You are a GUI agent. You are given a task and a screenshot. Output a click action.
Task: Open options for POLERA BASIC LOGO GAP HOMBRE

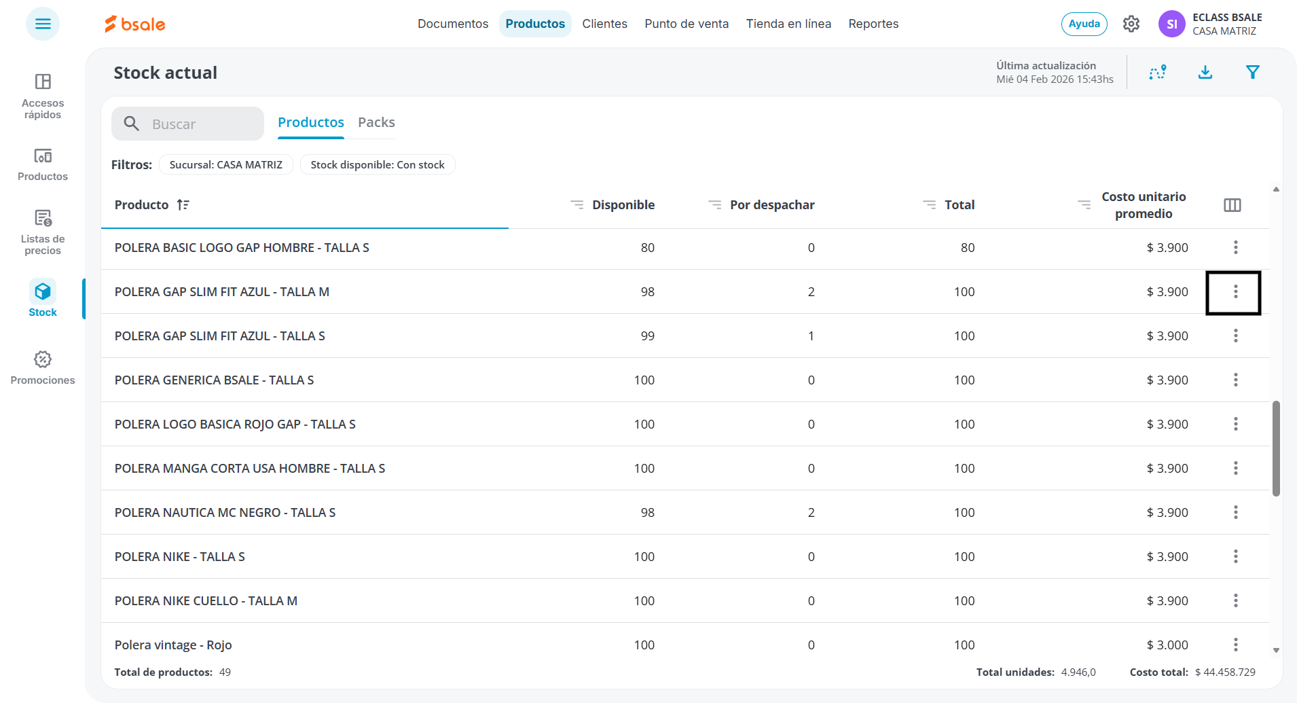tap(1236, 247)
